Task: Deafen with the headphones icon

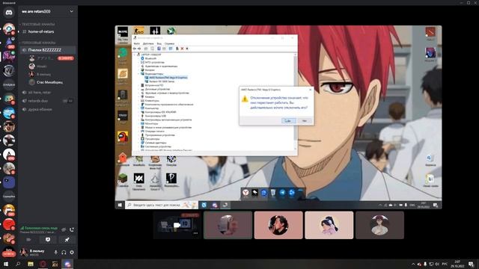Action: coord(64,253)
